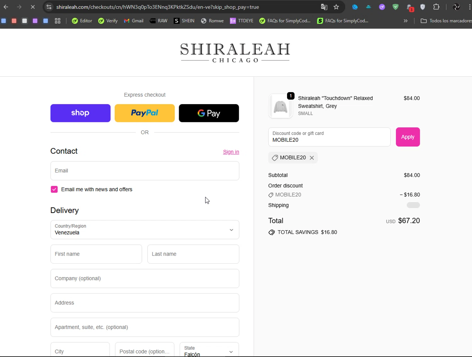Open the Romwe bookmark
The width and height of the screenshot is (472, 357).
coord(212,21)
